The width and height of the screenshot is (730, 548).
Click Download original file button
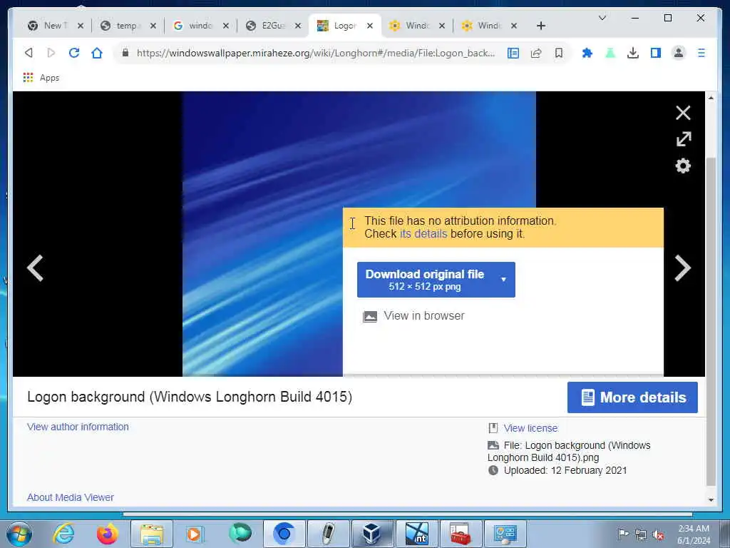(x=425, y=280)
